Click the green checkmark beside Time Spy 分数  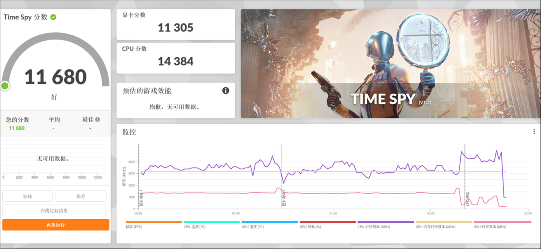(53, 17)
